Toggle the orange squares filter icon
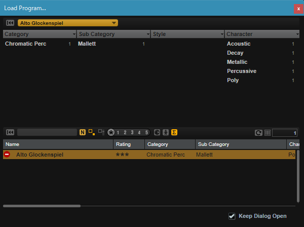Viewport: 304px width, 227px height. tap(92, 132)
